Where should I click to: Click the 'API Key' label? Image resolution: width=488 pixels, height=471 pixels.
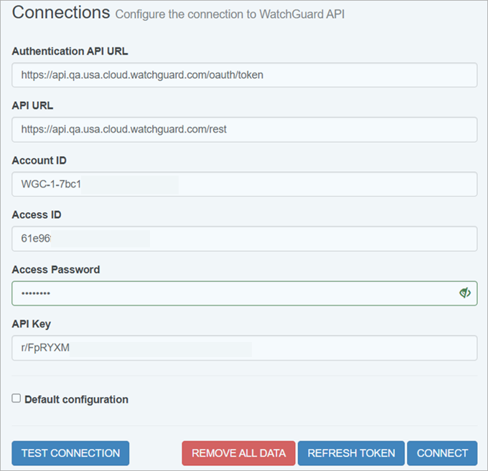[x=32, y=324]
